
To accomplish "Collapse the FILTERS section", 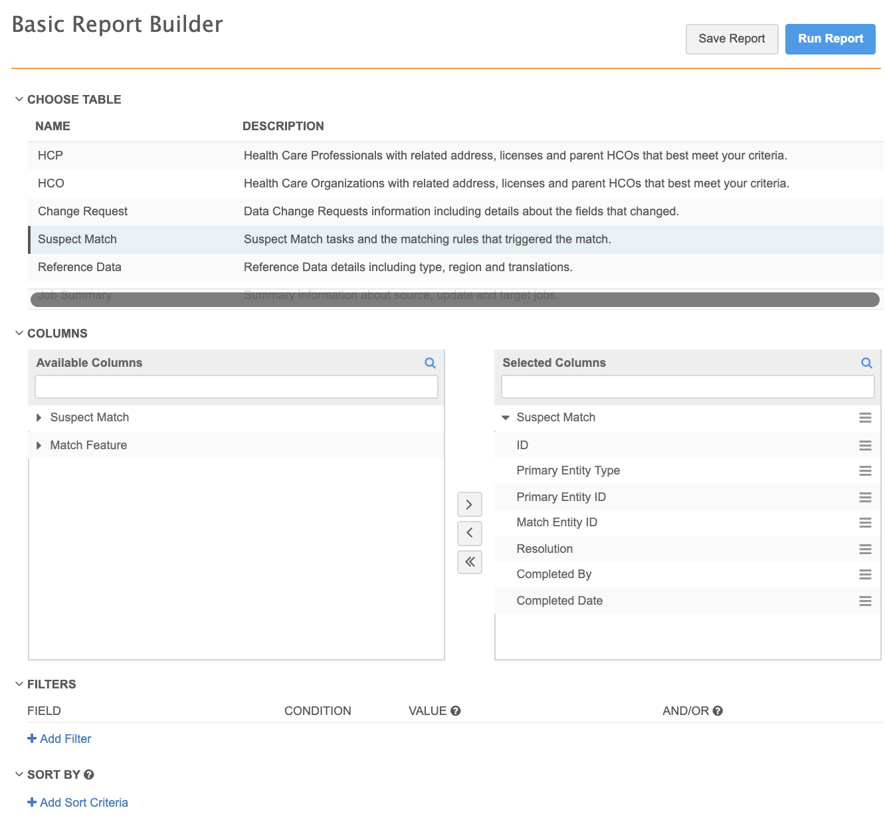I will 19,683.
